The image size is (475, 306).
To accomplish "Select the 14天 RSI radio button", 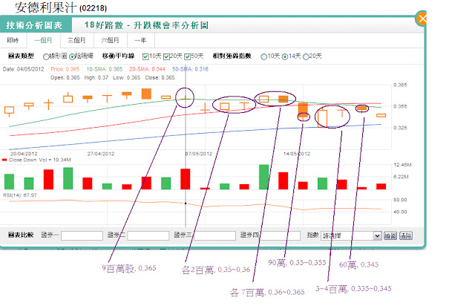I will (x=285, y=56).
